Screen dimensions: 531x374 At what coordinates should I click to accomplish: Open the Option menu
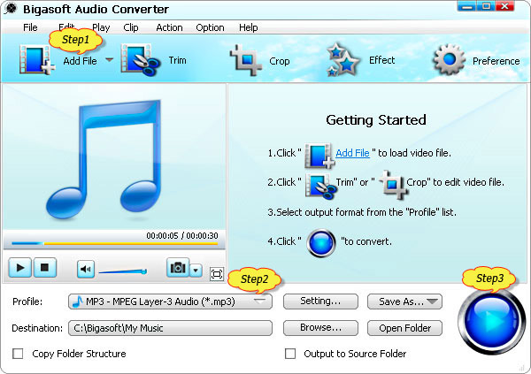coord(210,27)
